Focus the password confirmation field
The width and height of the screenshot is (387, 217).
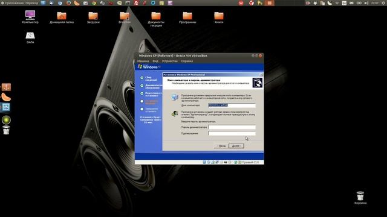pos(232,133)
